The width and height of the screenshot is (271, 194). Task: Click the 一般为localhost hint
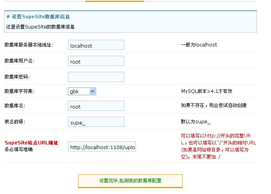199,45
